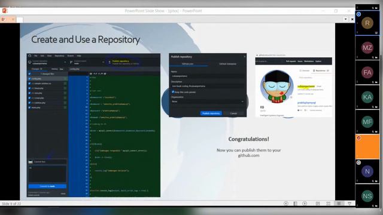
Task: Select participant MZ video tile
Action: [367, 48]
